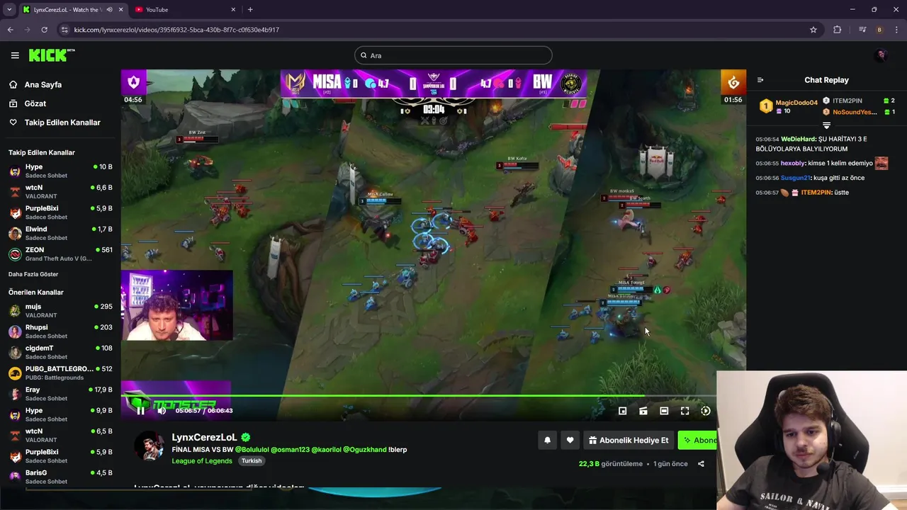Seek on the green video progress bar

(418, 396)
